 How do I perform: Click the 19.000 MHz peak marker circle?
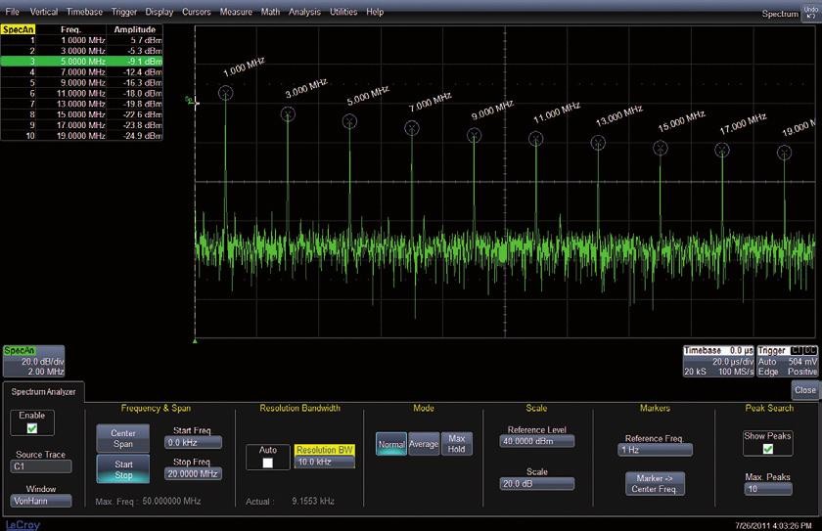point(784,153)
